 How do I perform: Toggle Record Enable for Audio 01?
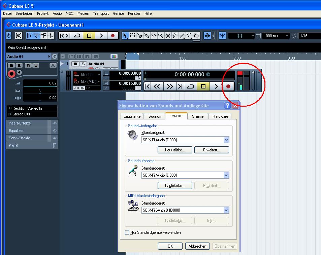click(x=11, y=74)
